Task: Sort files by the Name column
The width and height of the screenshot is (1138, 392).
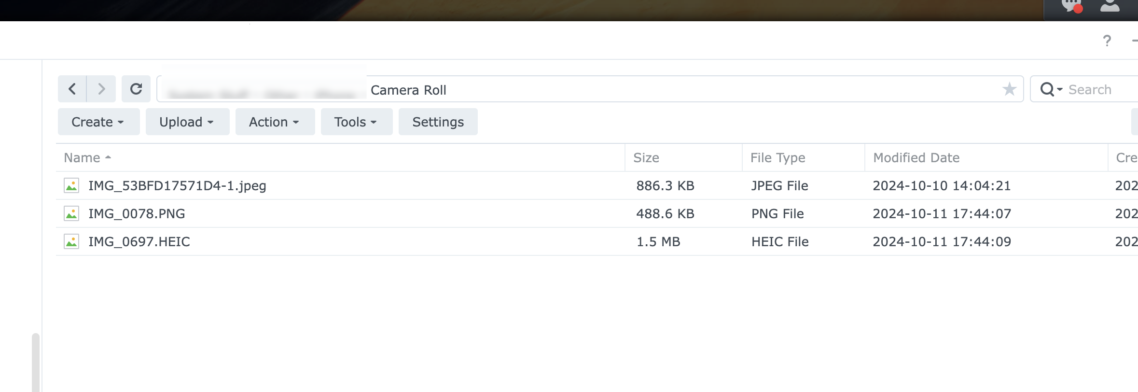Action: (x=83, y=158)
